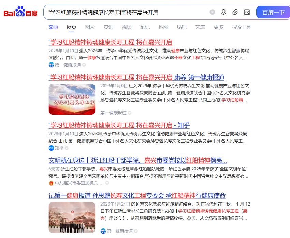Open the red banner thumbnail of second result
This screenshot has height=238, width=290.
72,99
